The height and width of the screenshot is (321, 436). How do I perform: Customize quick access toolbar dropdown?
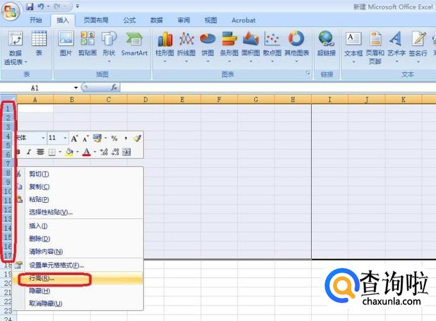(x=77, y=6)
